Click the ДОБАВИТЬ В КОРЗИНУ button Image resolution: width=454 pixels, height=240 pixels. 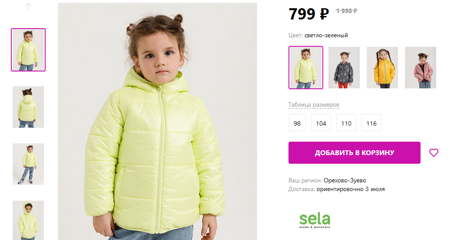(x=355, y=152)
